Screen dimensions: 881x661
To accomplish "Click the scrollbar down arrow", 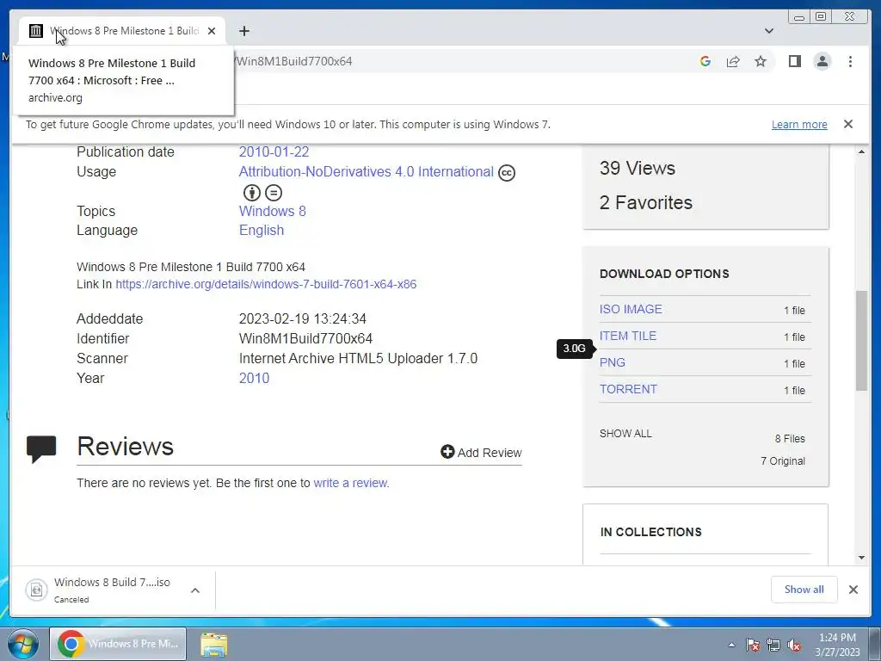I will [861, 558].
